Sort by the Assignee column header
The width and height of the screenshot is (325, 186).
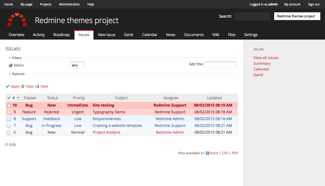[x=171, y=98]
